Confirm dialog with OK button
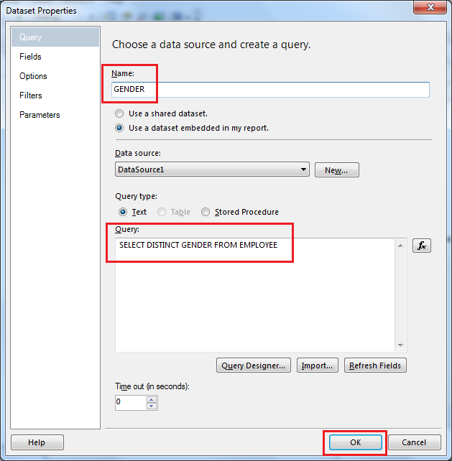 pyautogui.click(x=356, y=442)
